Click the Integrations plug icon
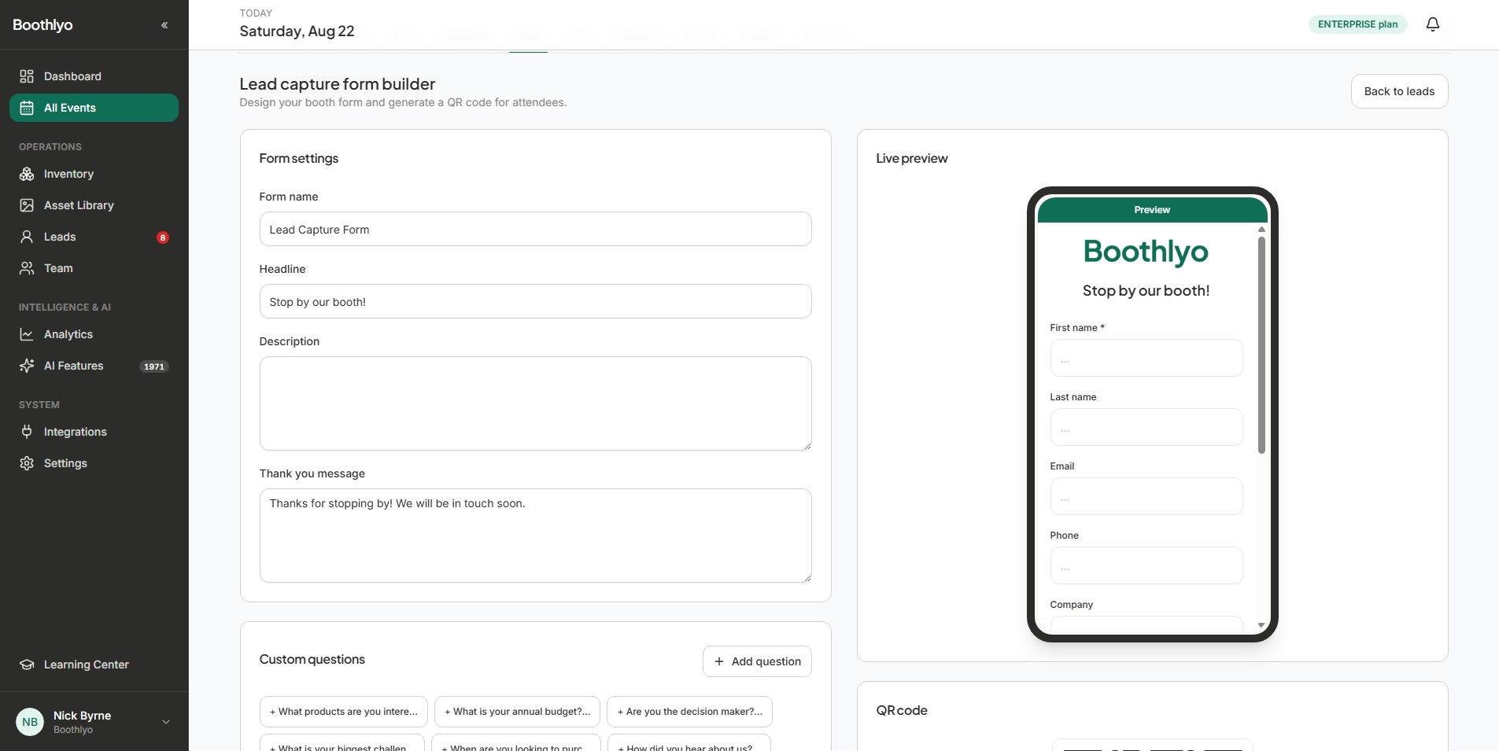 coord(27,432)
